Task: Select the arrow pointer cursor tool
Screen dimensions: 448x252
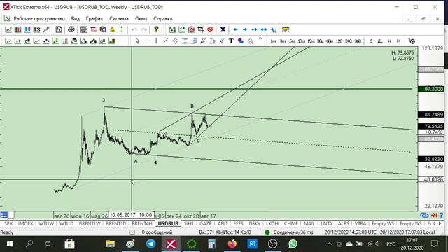Action: [137, 41]
